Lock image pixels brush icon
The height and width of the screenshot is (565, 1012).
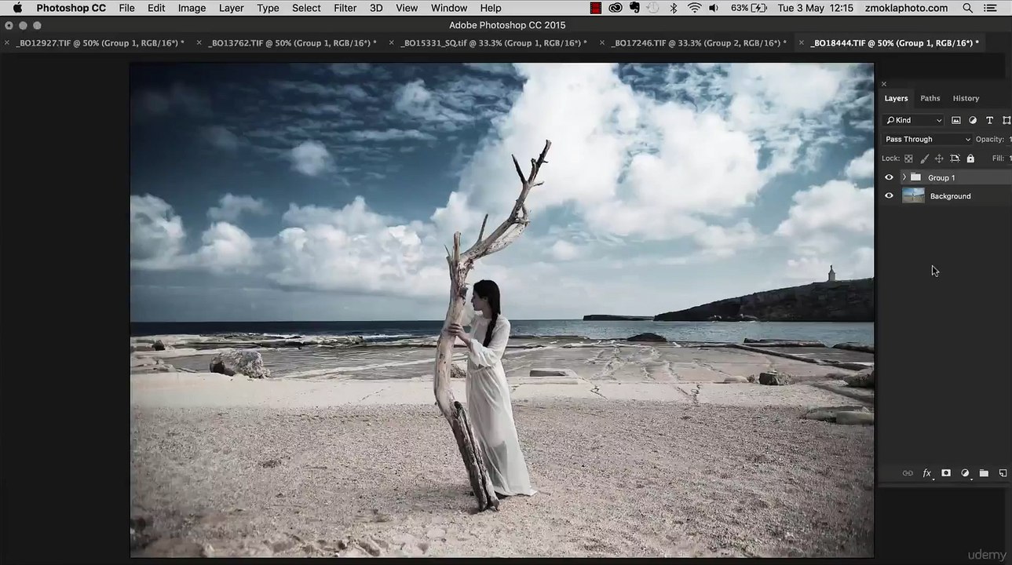(x=924, y=159)
